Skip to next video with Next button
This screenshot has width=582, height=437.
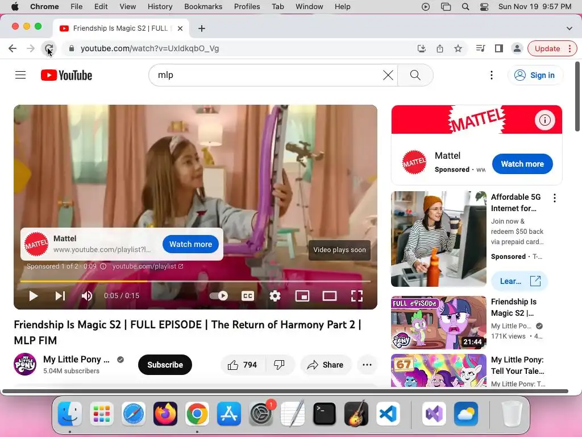tap(60, 296)
